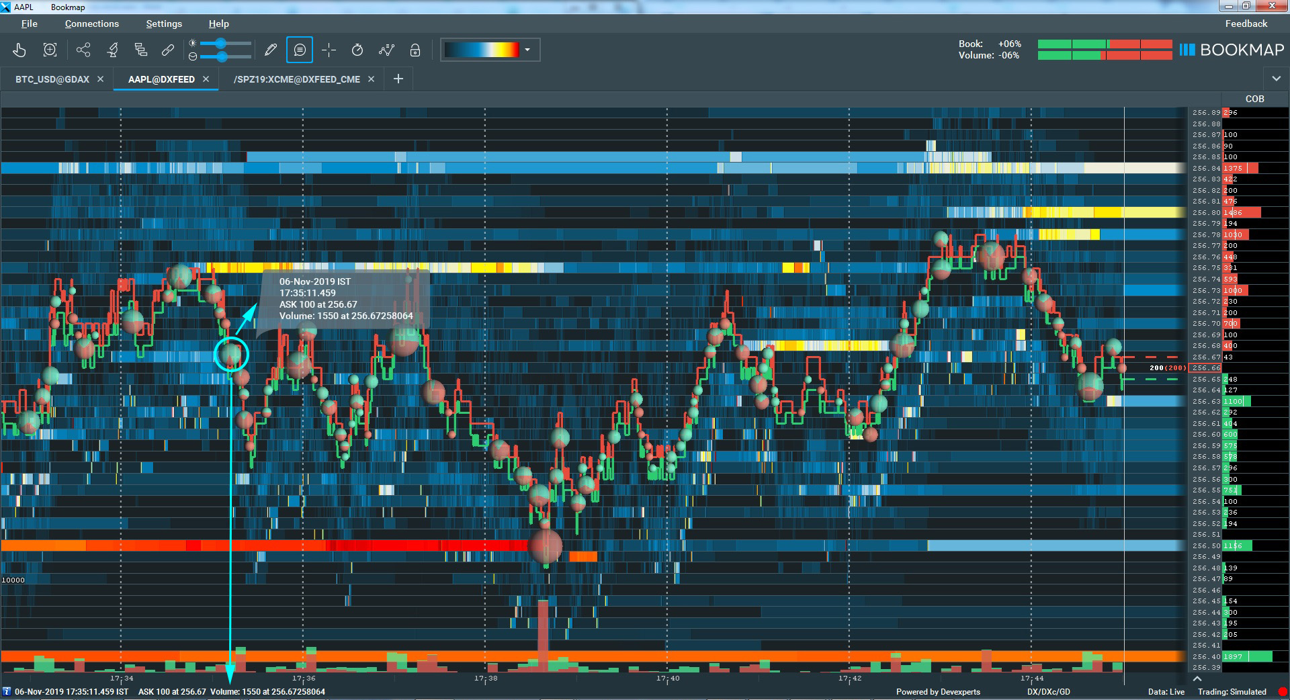Switch to the BTC_USD@GDAX tab
The height and width of the screenshot is (700, 1290).
tap(52, 79)
